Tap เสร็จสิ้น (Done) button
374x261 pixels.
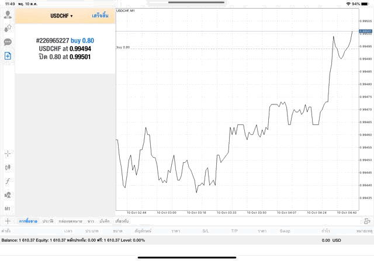click(x=100, y=16)
